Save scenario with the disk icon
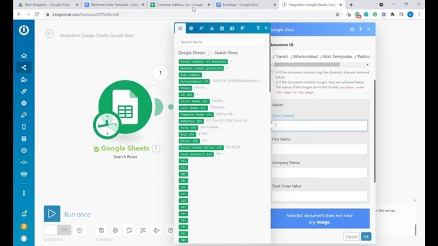 point(101,230)
